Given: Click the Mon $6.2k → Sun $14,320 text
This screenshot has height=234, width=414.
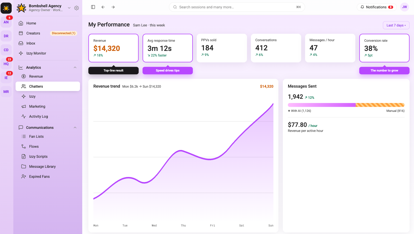Looking at the screenshot, I should point(142,87).
